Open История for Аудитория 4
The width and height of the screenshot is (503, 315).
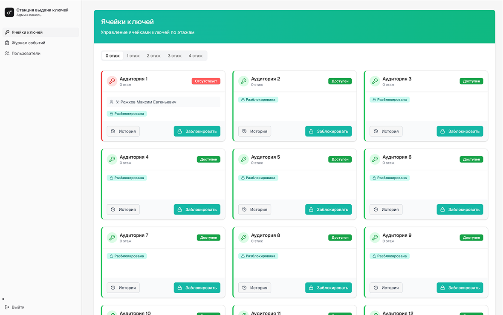pyautogui.click(x=123, y=209)
